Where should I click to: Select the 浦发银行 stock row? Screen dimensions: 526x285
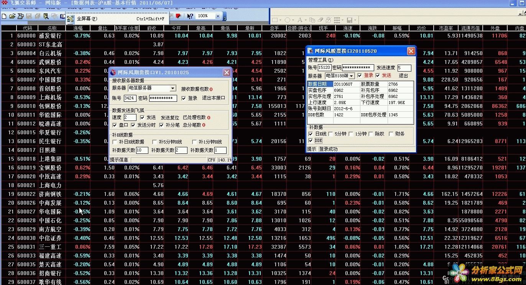[263, 36]
